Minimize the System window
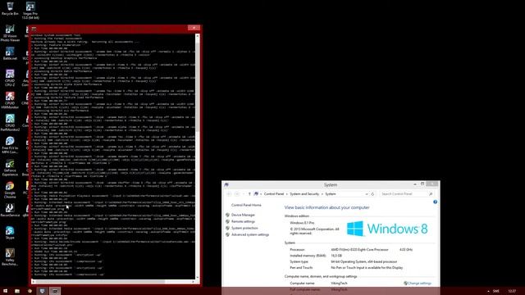 pos(415,184)
